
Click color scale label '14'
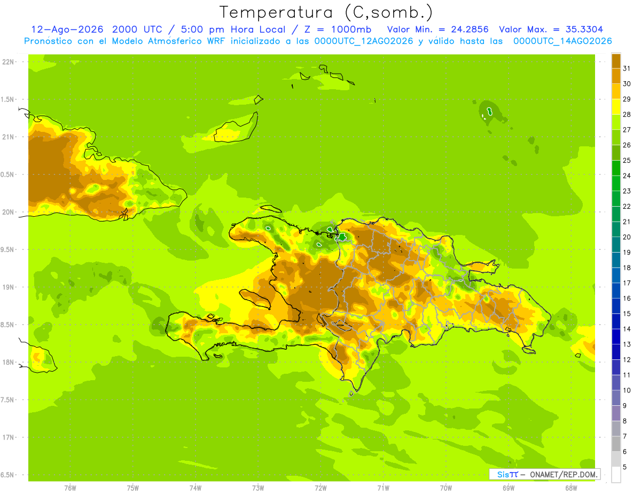pyautogui.click(x=627, y=329)
